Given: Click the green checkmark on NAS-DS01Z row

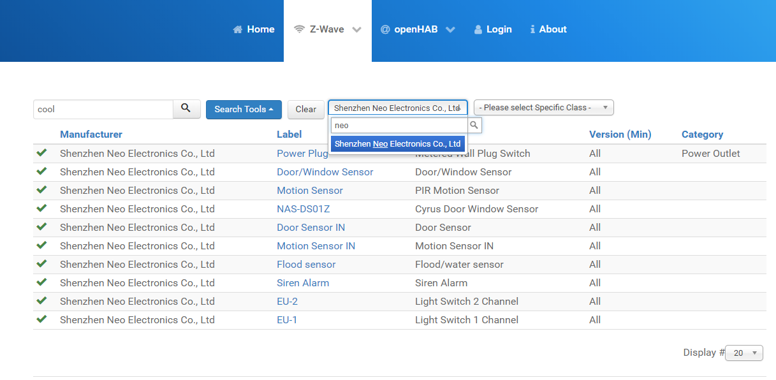Looking at the screenshot, I should pyautogui.click(x=42, y=208).
